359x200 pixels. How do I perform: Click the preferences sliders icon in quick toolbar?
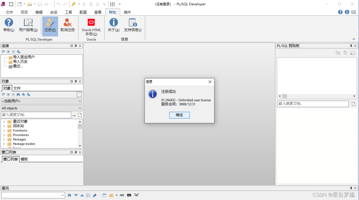point(112,4)
